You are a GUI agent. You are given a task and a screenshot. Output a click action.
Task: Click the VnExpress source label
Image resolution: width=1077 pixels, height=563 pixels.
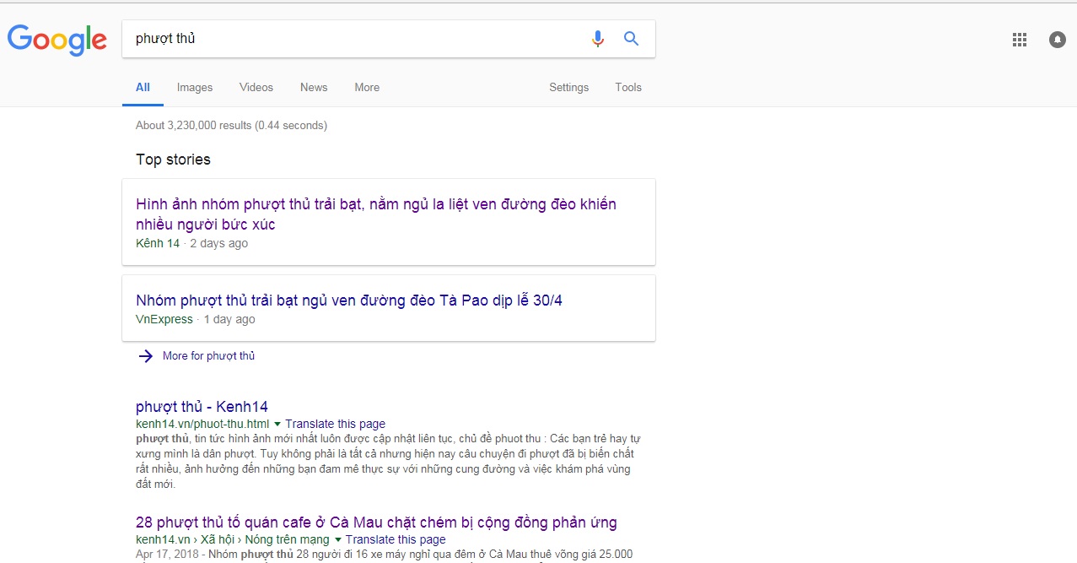click(x=164, y=319)
